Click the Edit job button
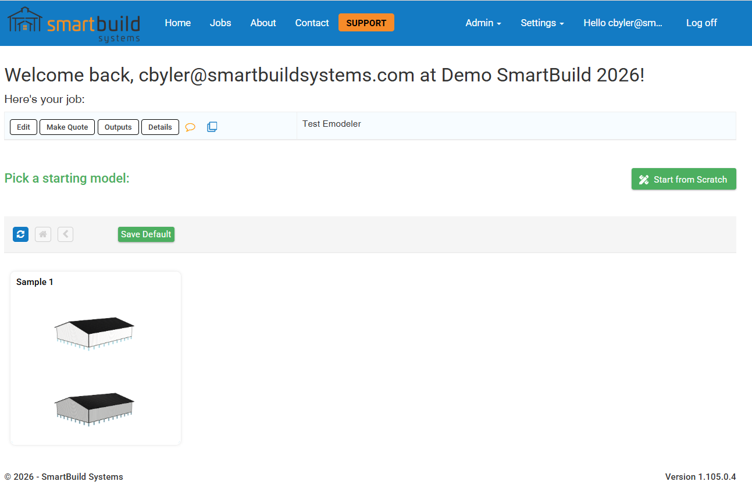 23,127
